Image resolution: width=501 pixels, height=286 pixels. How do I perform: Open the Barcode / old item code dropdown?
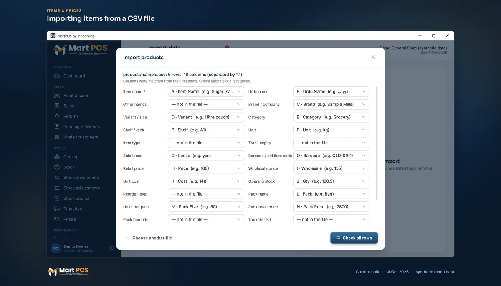(331, 156)
